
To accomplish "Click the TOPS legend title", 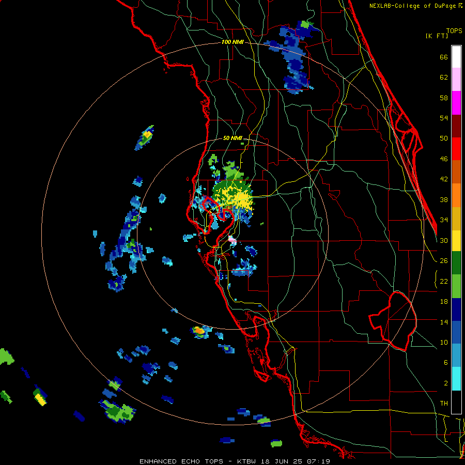I will (454, 31).
